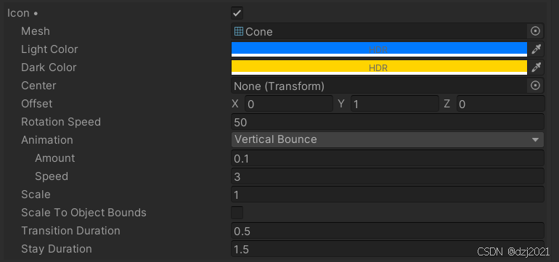Click the Offset Z value field
The image size is (559, 262).
point(500,104)
